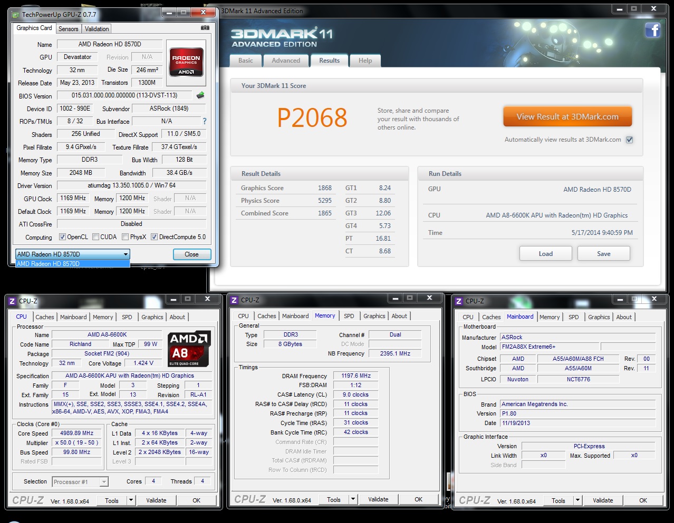Click the right CPU-Z window Z icon
The image size is (674, 523).
point(459,301)
